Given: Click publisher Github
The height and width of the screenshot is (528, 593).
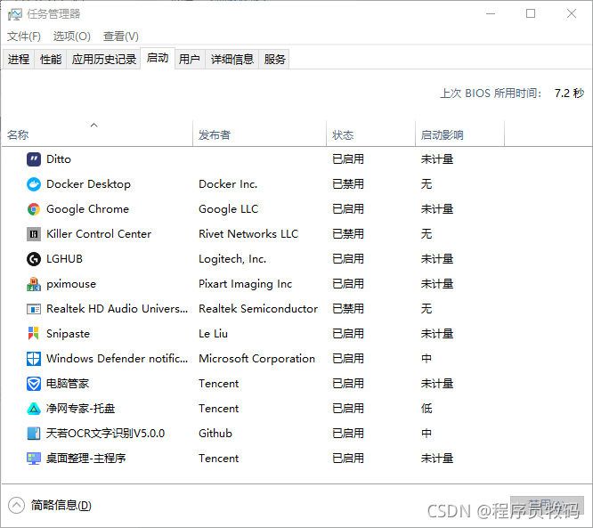Looking at the screenshot, I should (x=215, y=434).
